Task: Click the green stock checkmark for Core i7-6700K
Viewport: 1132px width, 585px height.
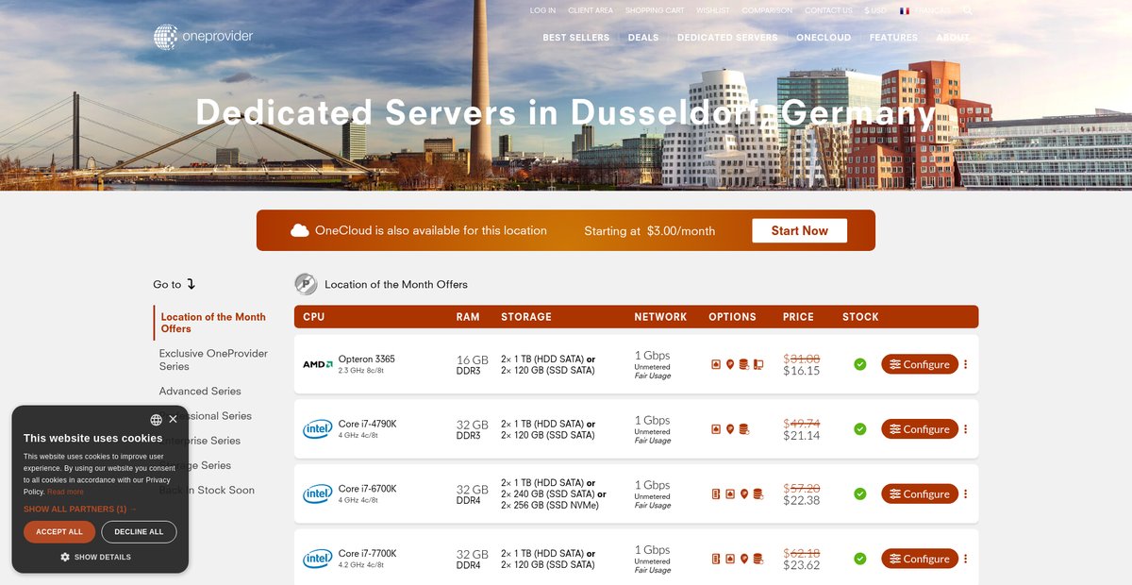Action: 860,493
